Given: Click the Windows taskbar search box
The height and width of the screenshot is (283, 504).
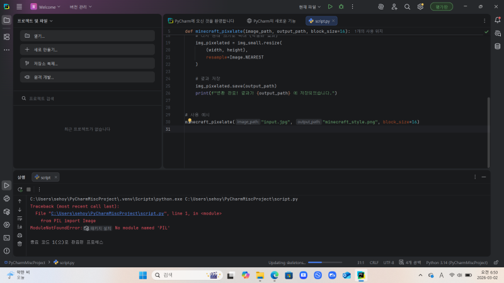Looking at the screenshot, I should (x=187, y=275).
